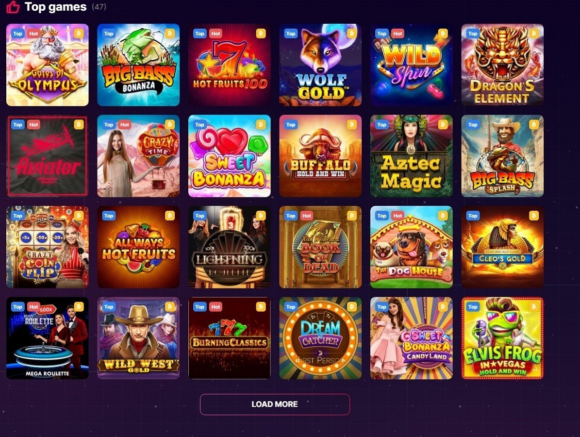The image size is (580, 437).
Task: Open the Big Bass Bonanza game
Action: click(138, 65)
